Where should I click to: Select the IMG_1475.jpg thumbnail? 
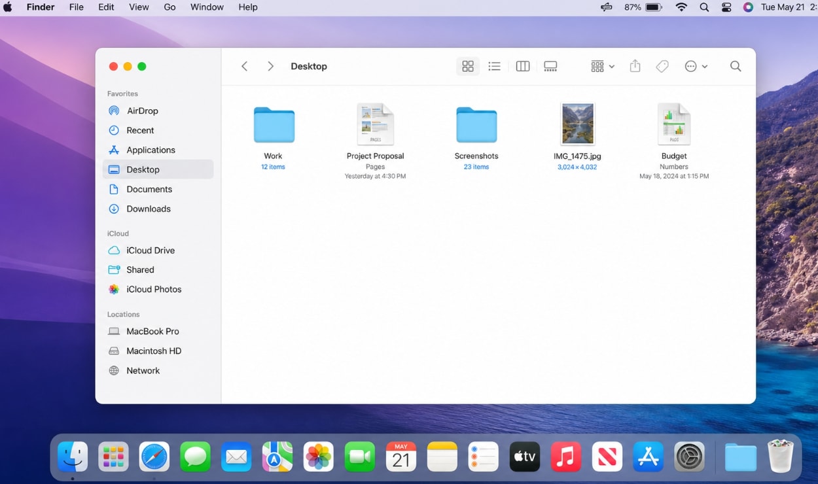point(577,124)
